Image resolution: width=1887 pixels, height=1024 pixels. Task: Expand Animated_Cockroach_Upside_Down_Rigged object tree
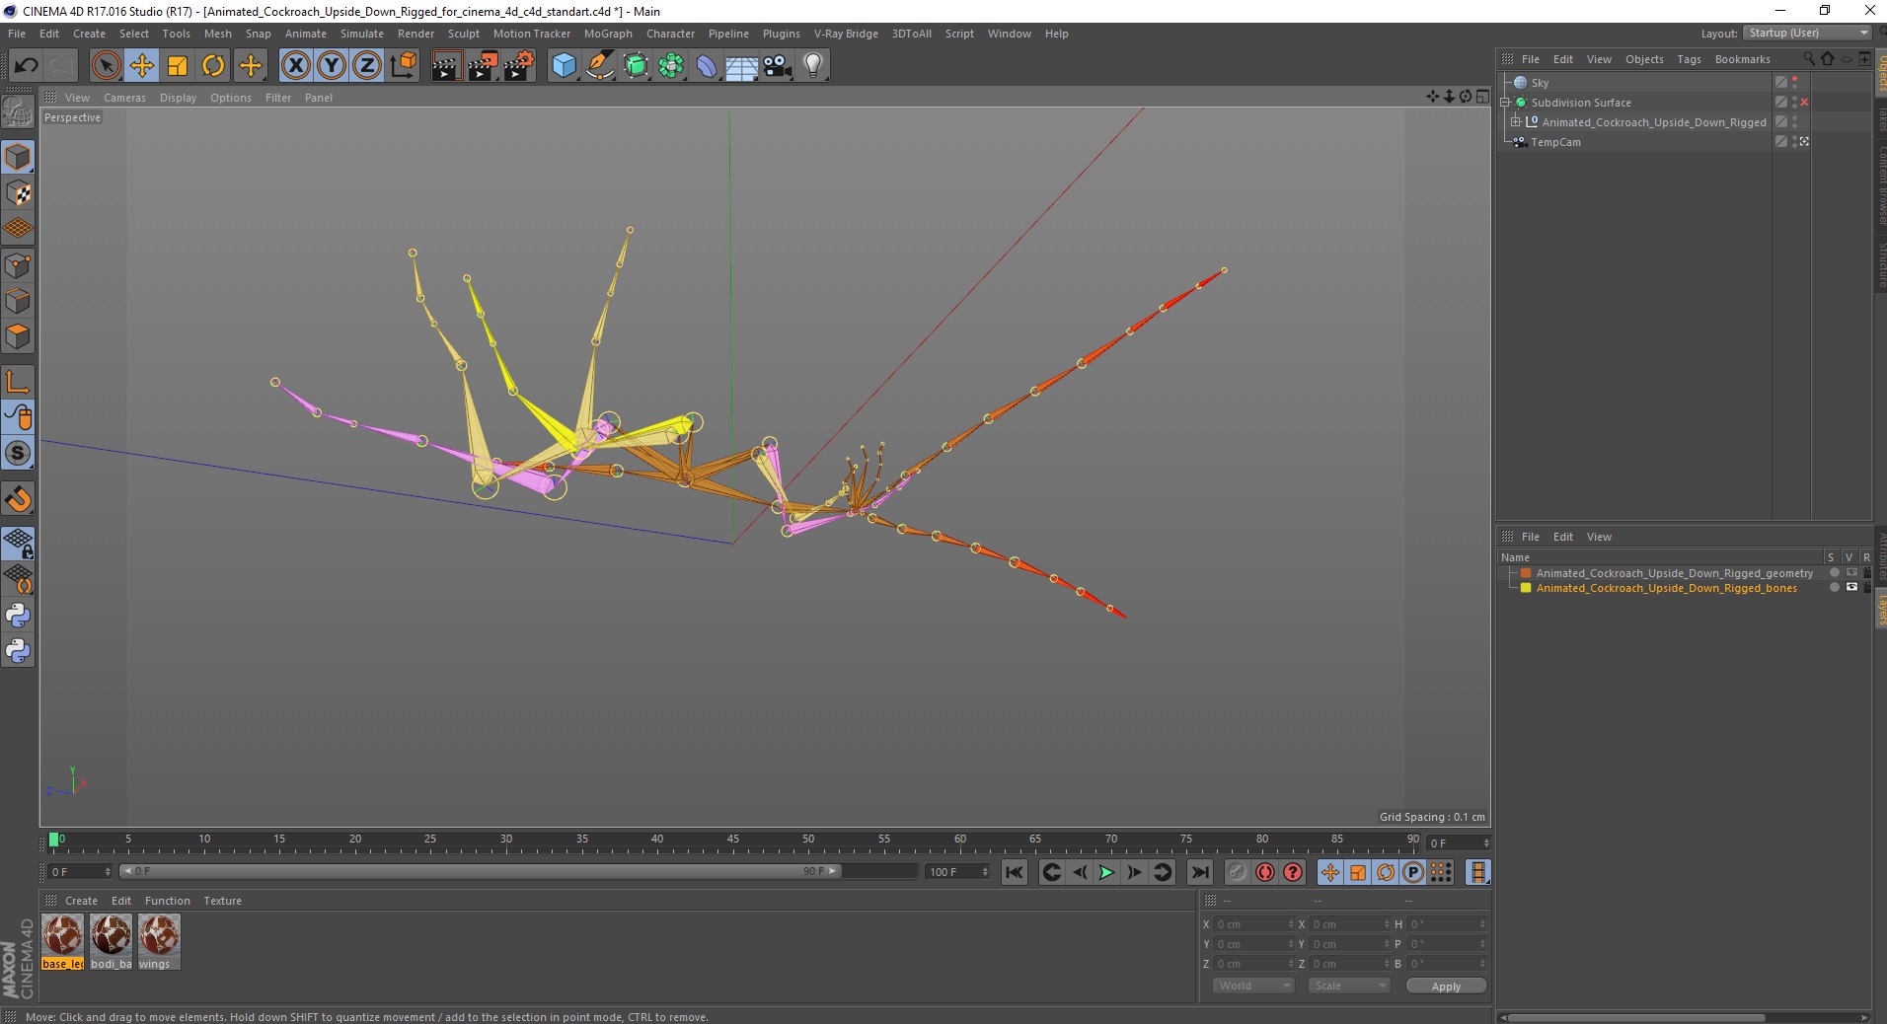(x=1516, y=122)
